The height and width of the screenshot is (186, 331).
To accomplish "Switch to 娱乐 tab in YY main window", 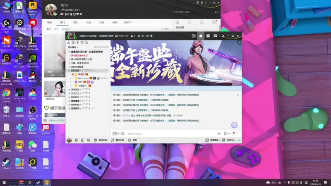I will click(76, 22).
